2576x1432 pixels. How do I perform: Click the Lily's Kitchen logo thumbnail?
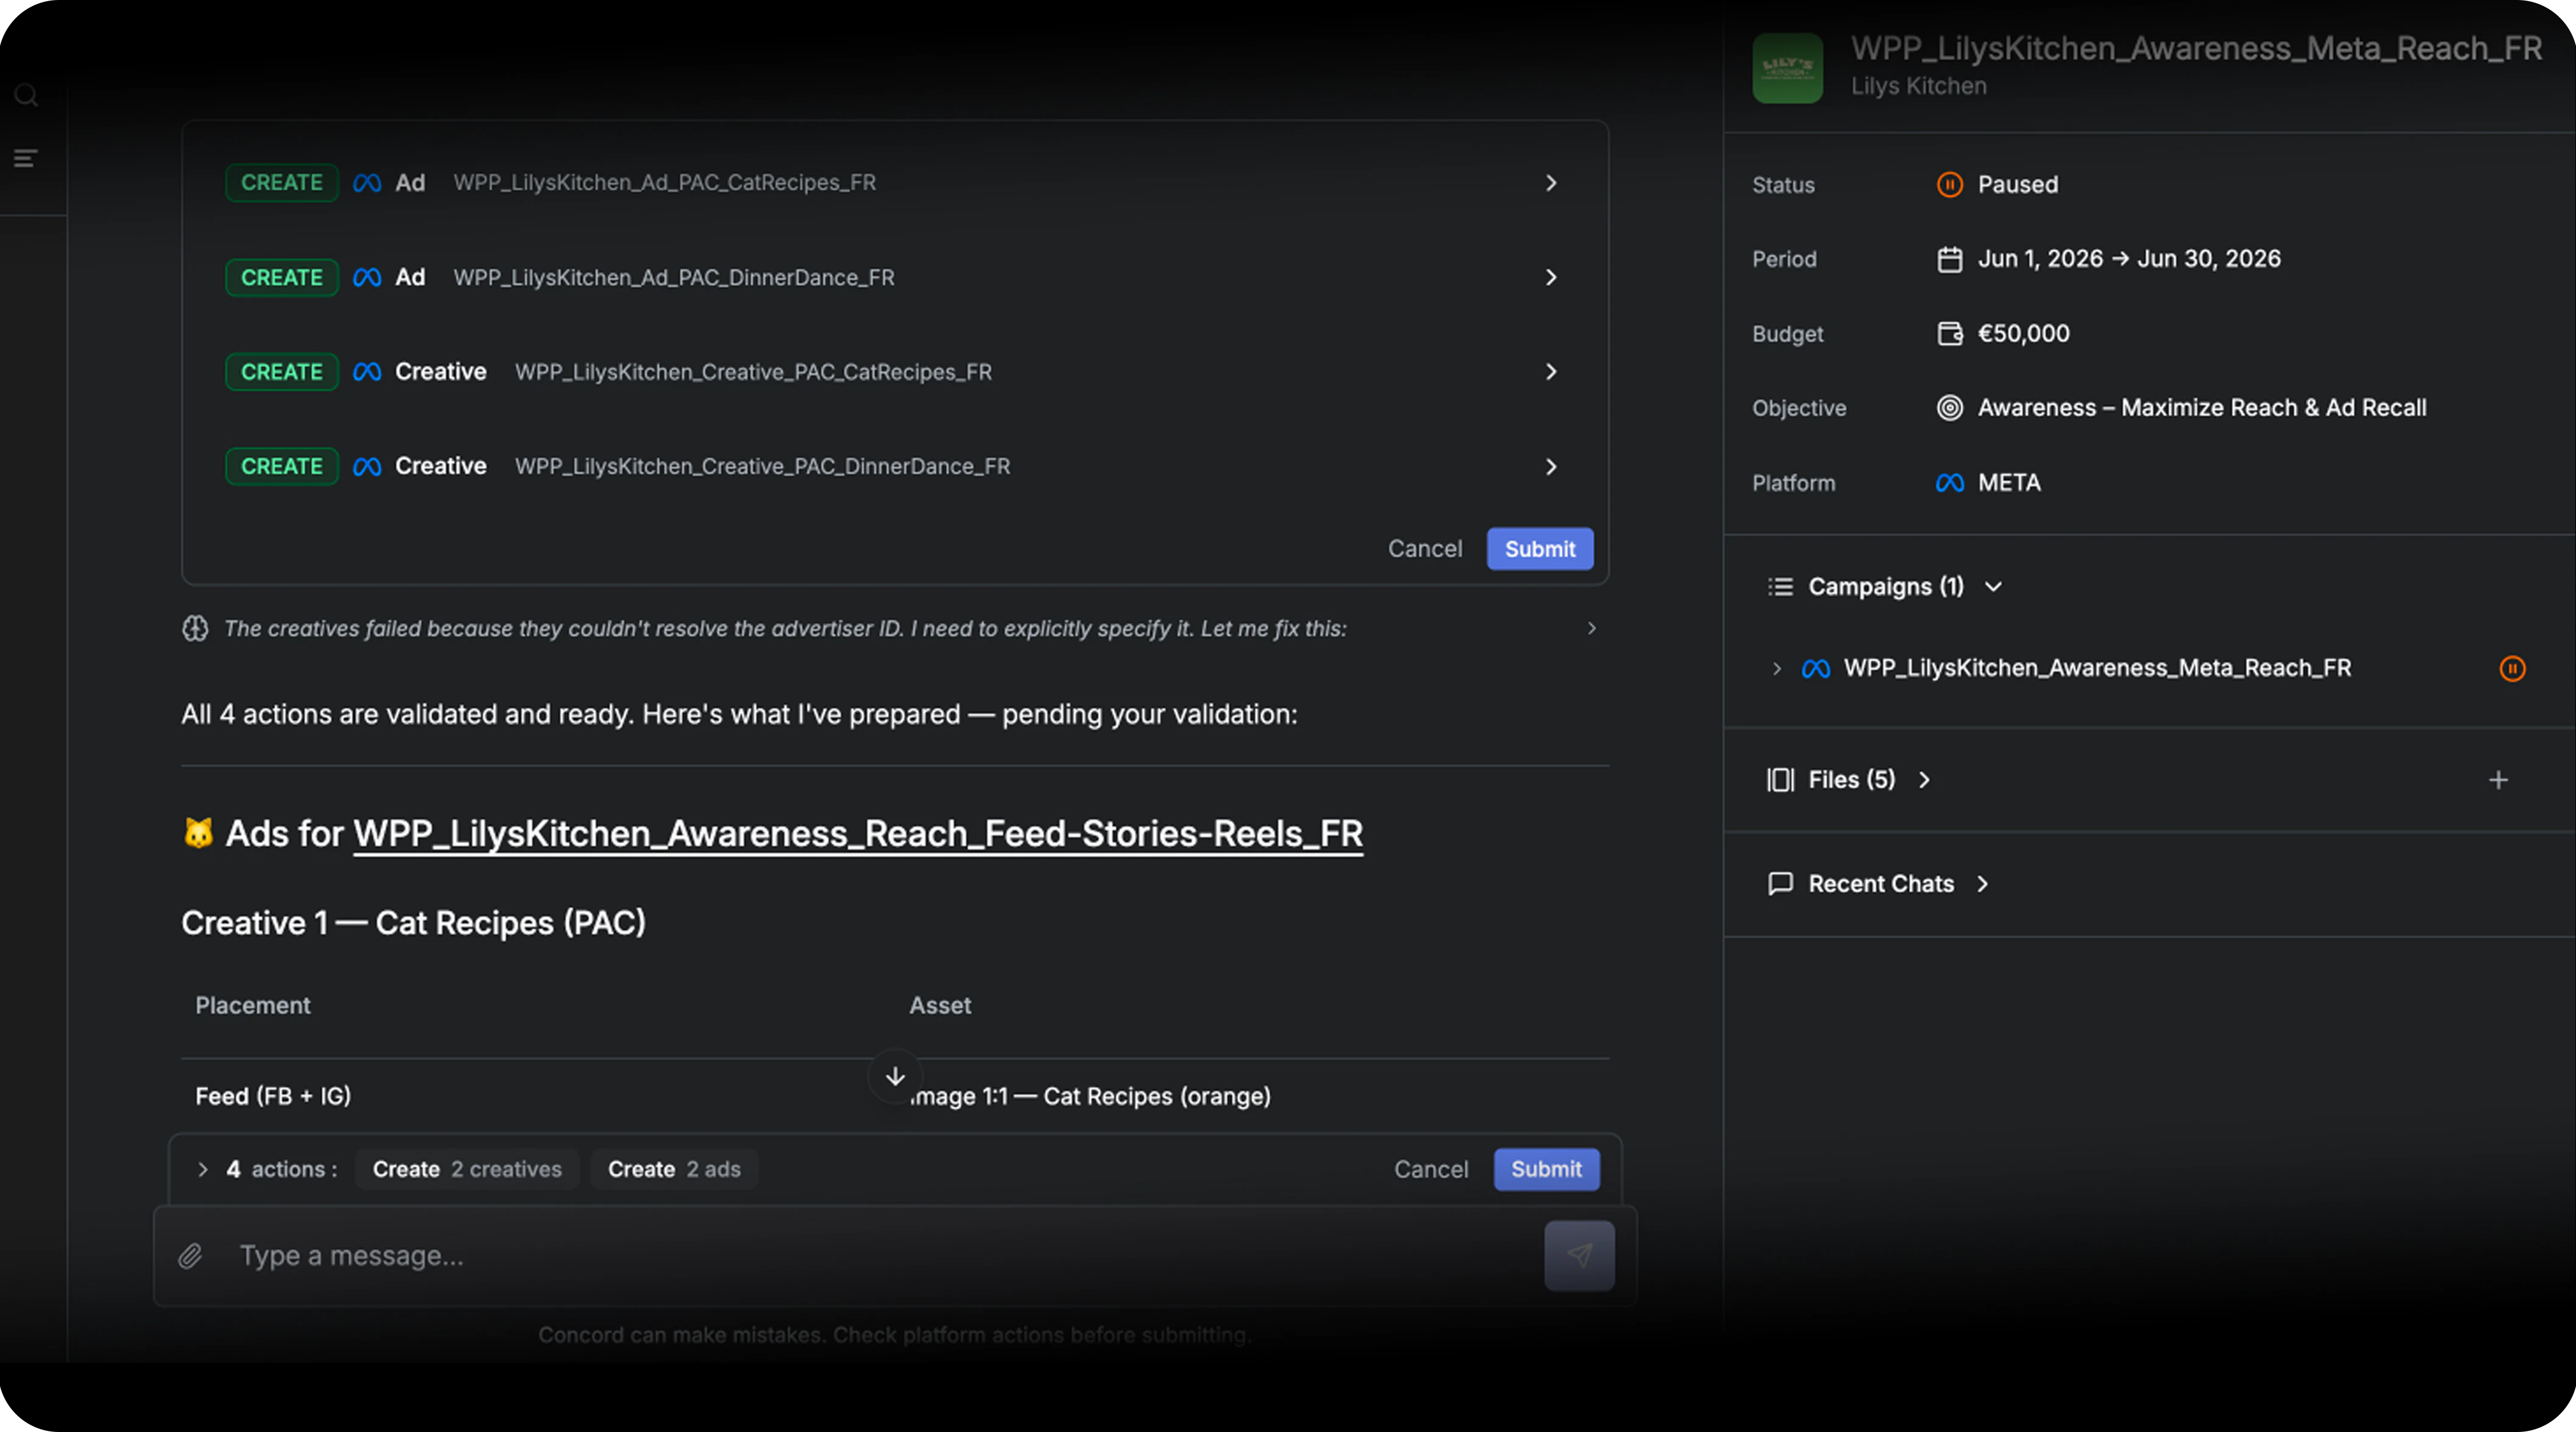pyautogui.click(x=1788, y=68)
